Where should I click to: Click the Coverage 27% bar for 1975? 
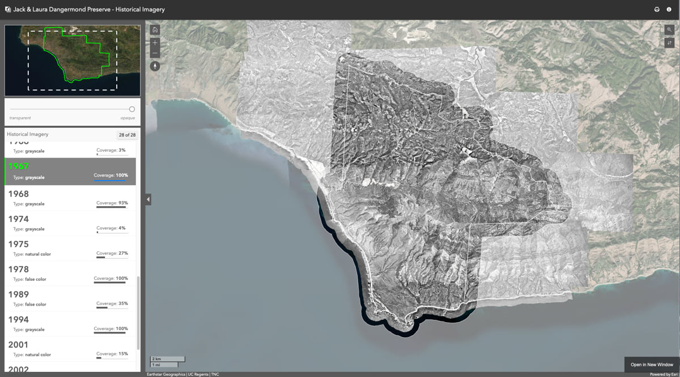[x=112, y=258]
